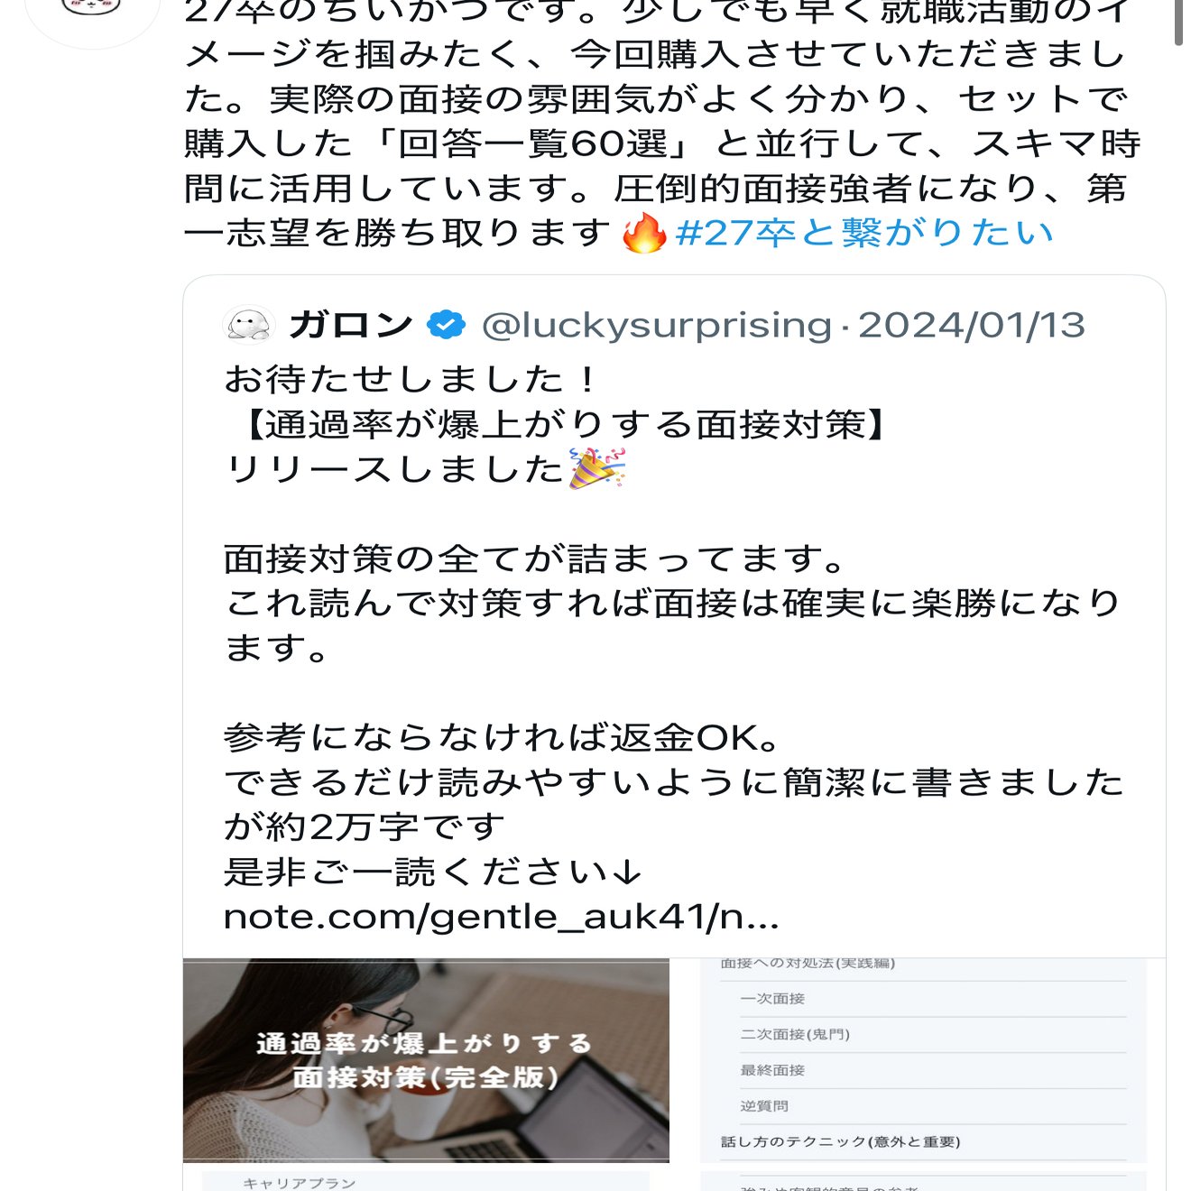Viewport: 1191px width, 1191px height.
Task: Click the quoted tweet text お待たせしました！
Action: (x=412, y=379)
